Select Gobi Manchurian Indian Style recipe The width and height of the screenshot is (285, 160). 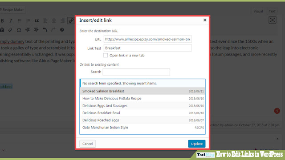click(142, 128)
